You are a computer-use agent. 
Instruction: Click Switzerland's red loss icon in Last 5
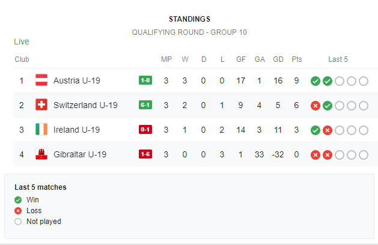click(316, 106)
